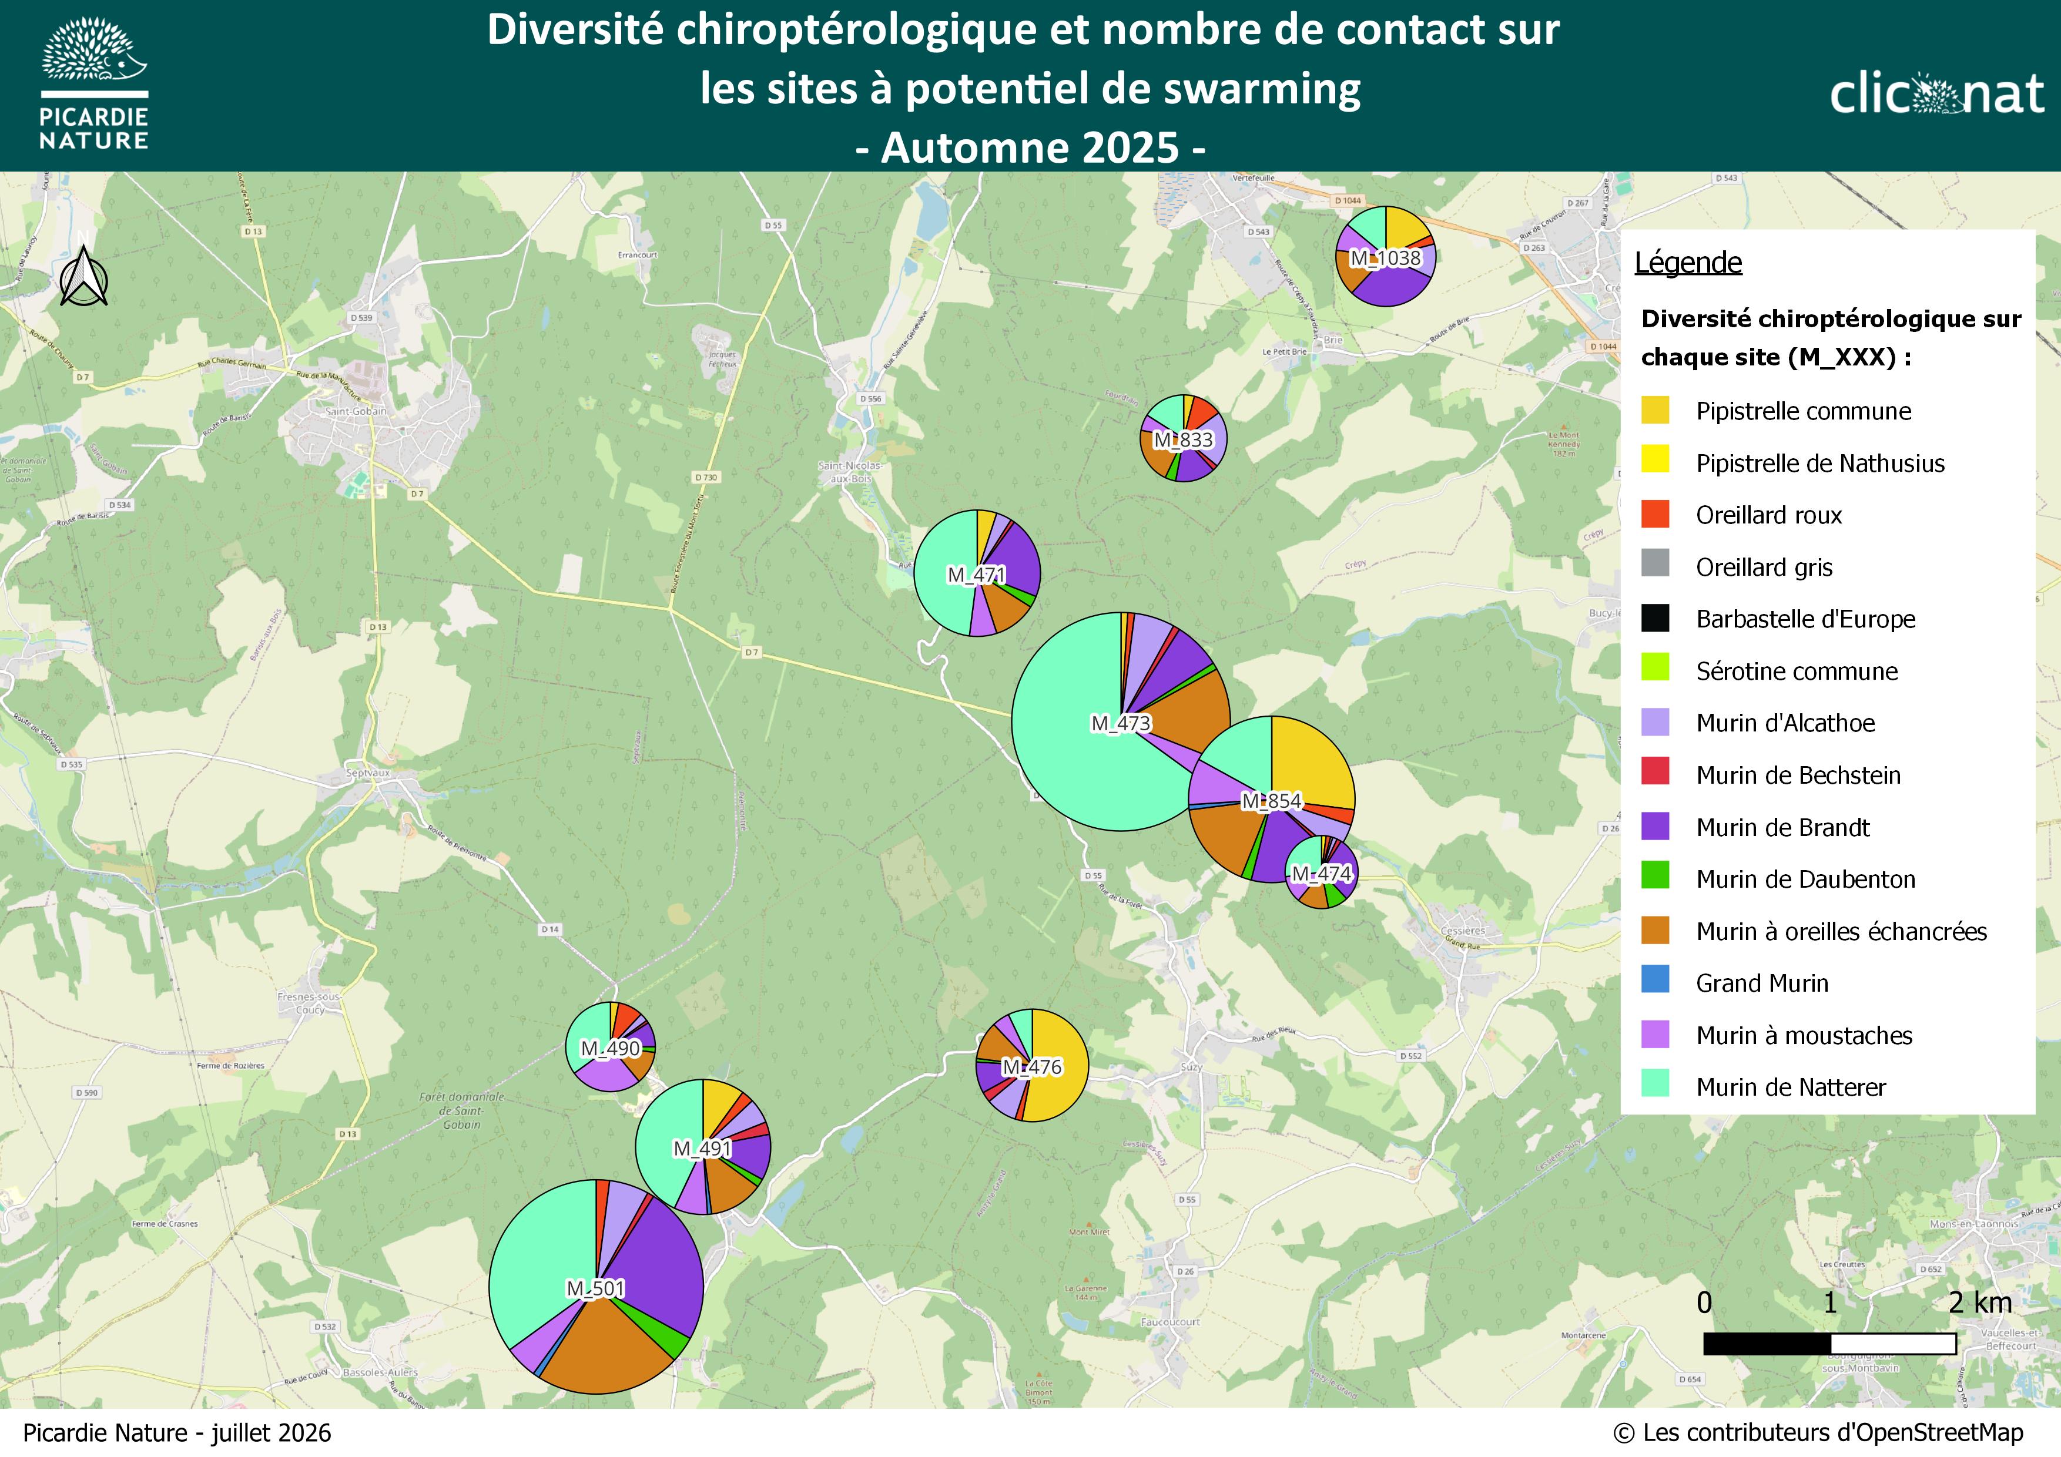Click the '2 km' scale label
Viewport: 2061px width, 1457px height.
pyautogui.click(x=1979, y=1302)
